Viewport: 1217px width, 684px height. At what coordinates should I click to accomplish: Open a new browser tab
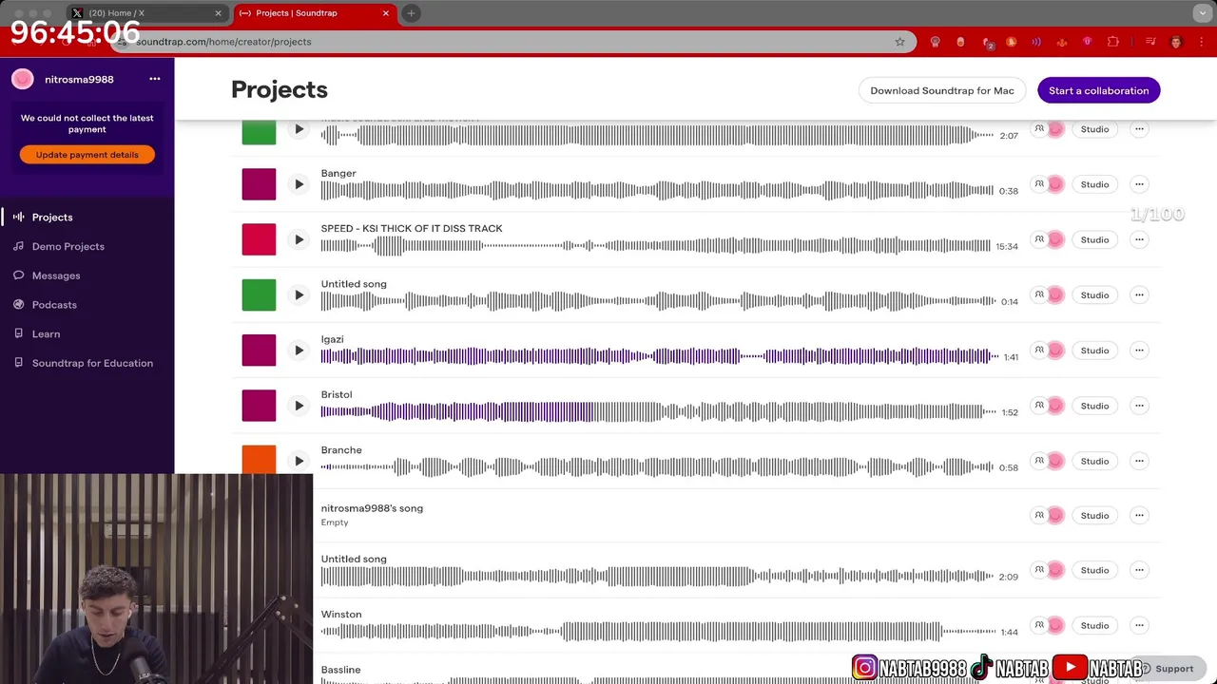tap(411, 13)
